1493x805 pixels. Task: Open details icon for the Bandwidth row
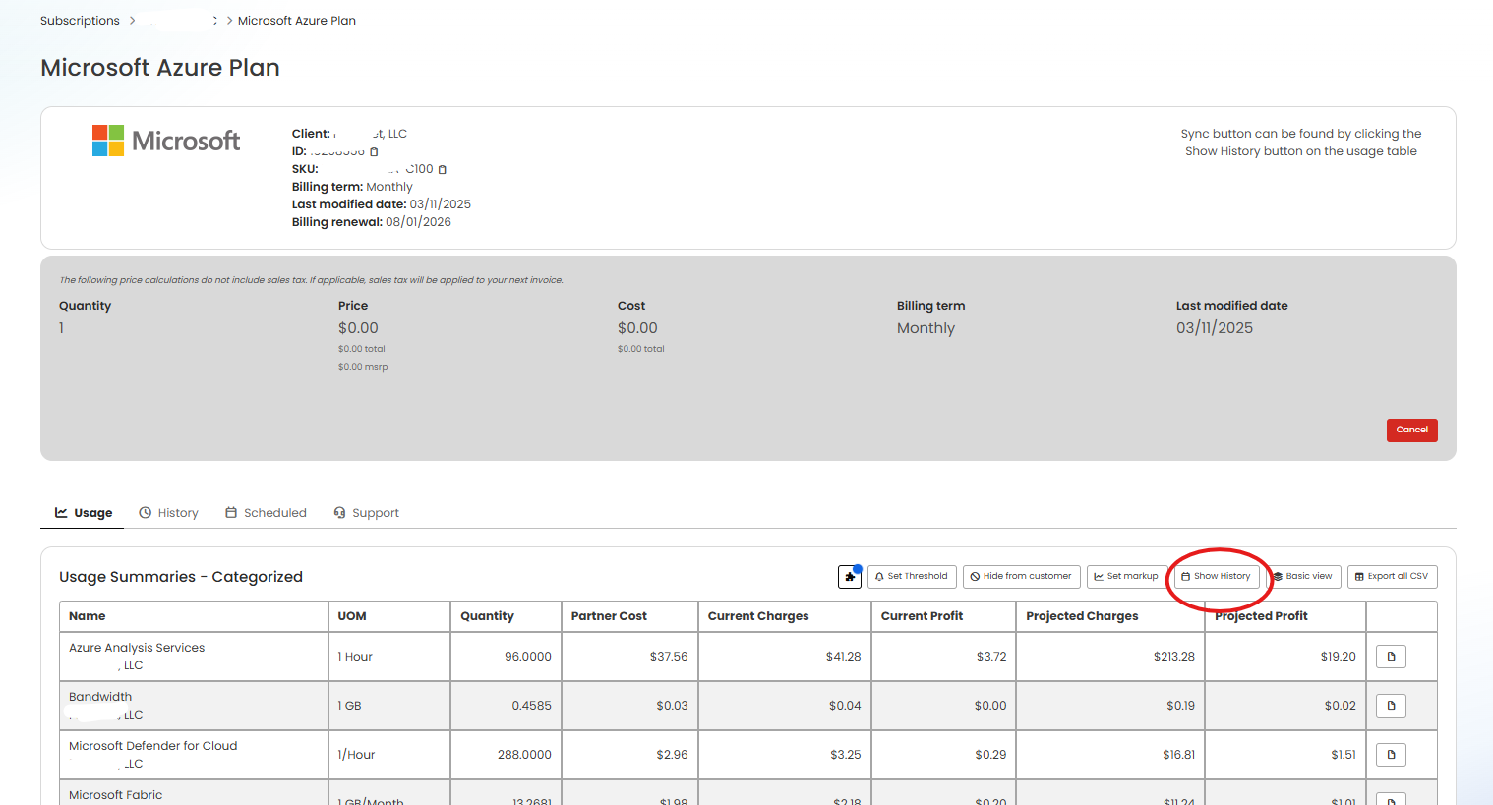tap(1391, 706)
